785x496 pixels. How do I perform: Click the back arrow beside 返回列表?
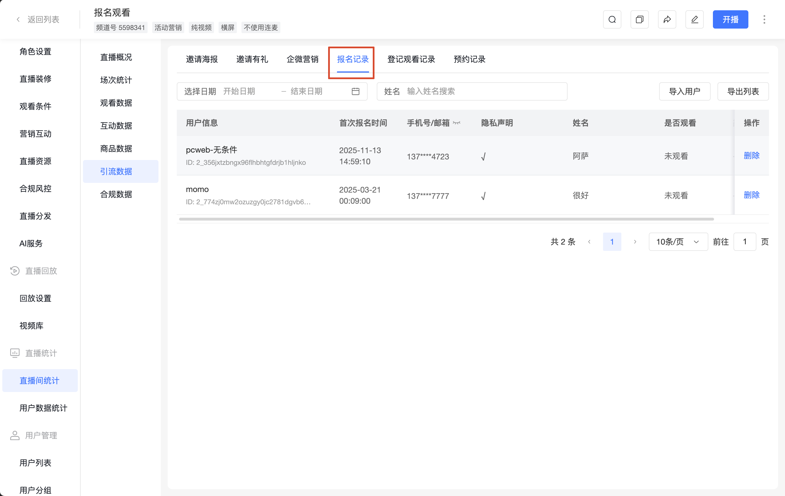pos(18,19)
